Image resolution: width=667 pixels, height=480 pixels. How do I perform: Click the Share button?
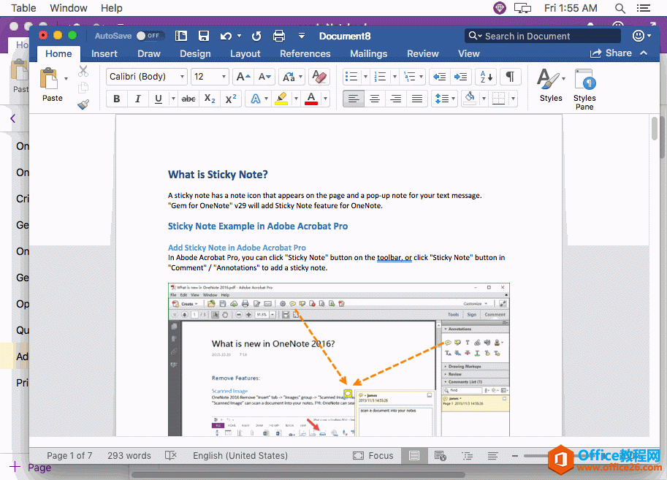611,53
